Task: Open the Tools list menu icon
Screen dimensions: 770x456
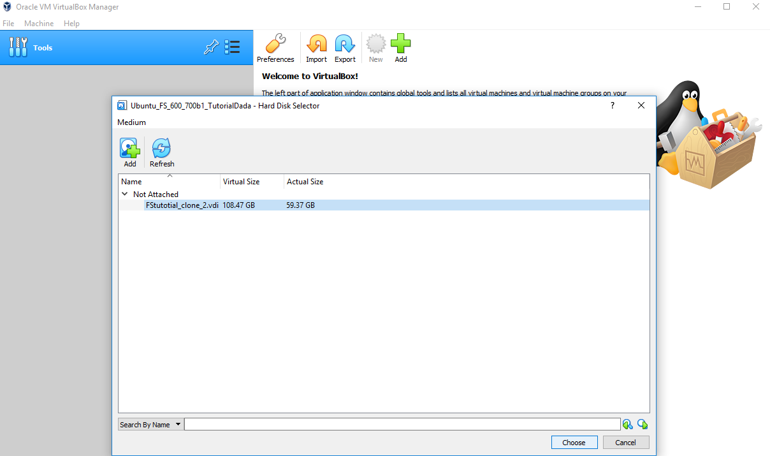Action: click(233, 47)
